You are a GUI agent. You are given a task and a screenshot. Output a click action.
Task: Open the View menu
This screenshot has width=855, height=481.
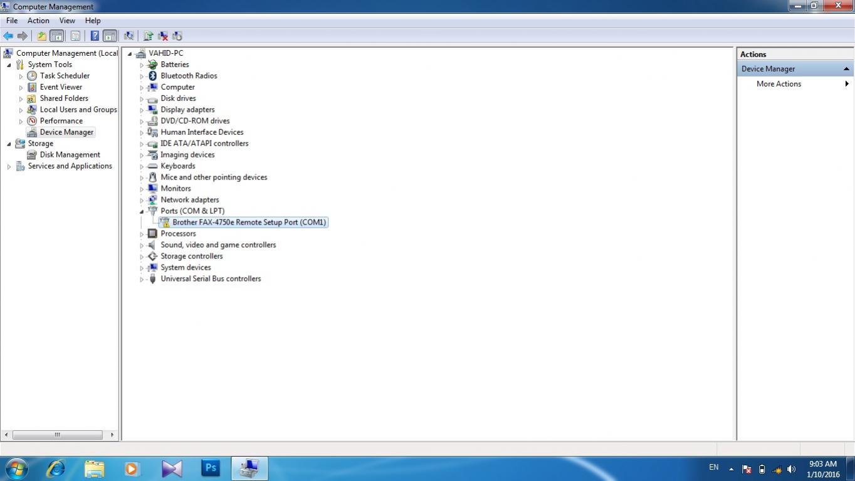coord(67,21)
